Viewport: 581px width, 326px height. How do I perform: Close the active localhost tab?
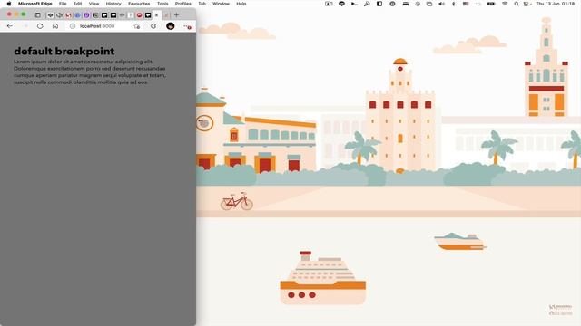click(156, 15)
